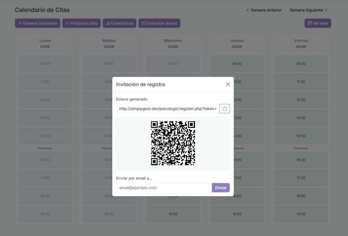Screen dimensions: 348x236
Task: Select Lunes 10:00 slot
Action: 45,64
